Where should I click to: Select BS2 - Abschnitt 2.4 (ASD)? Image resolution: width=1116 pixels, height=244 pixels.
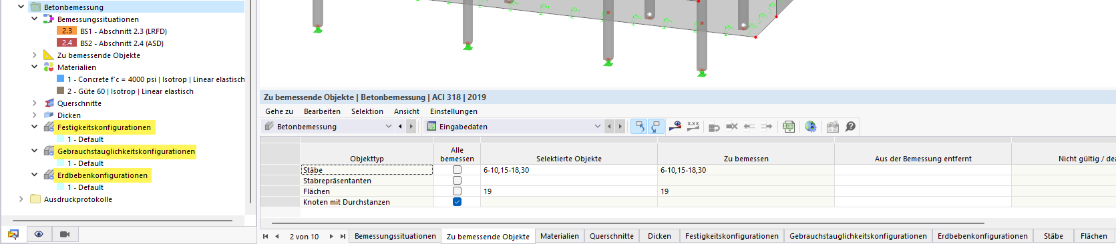(122, 43)
